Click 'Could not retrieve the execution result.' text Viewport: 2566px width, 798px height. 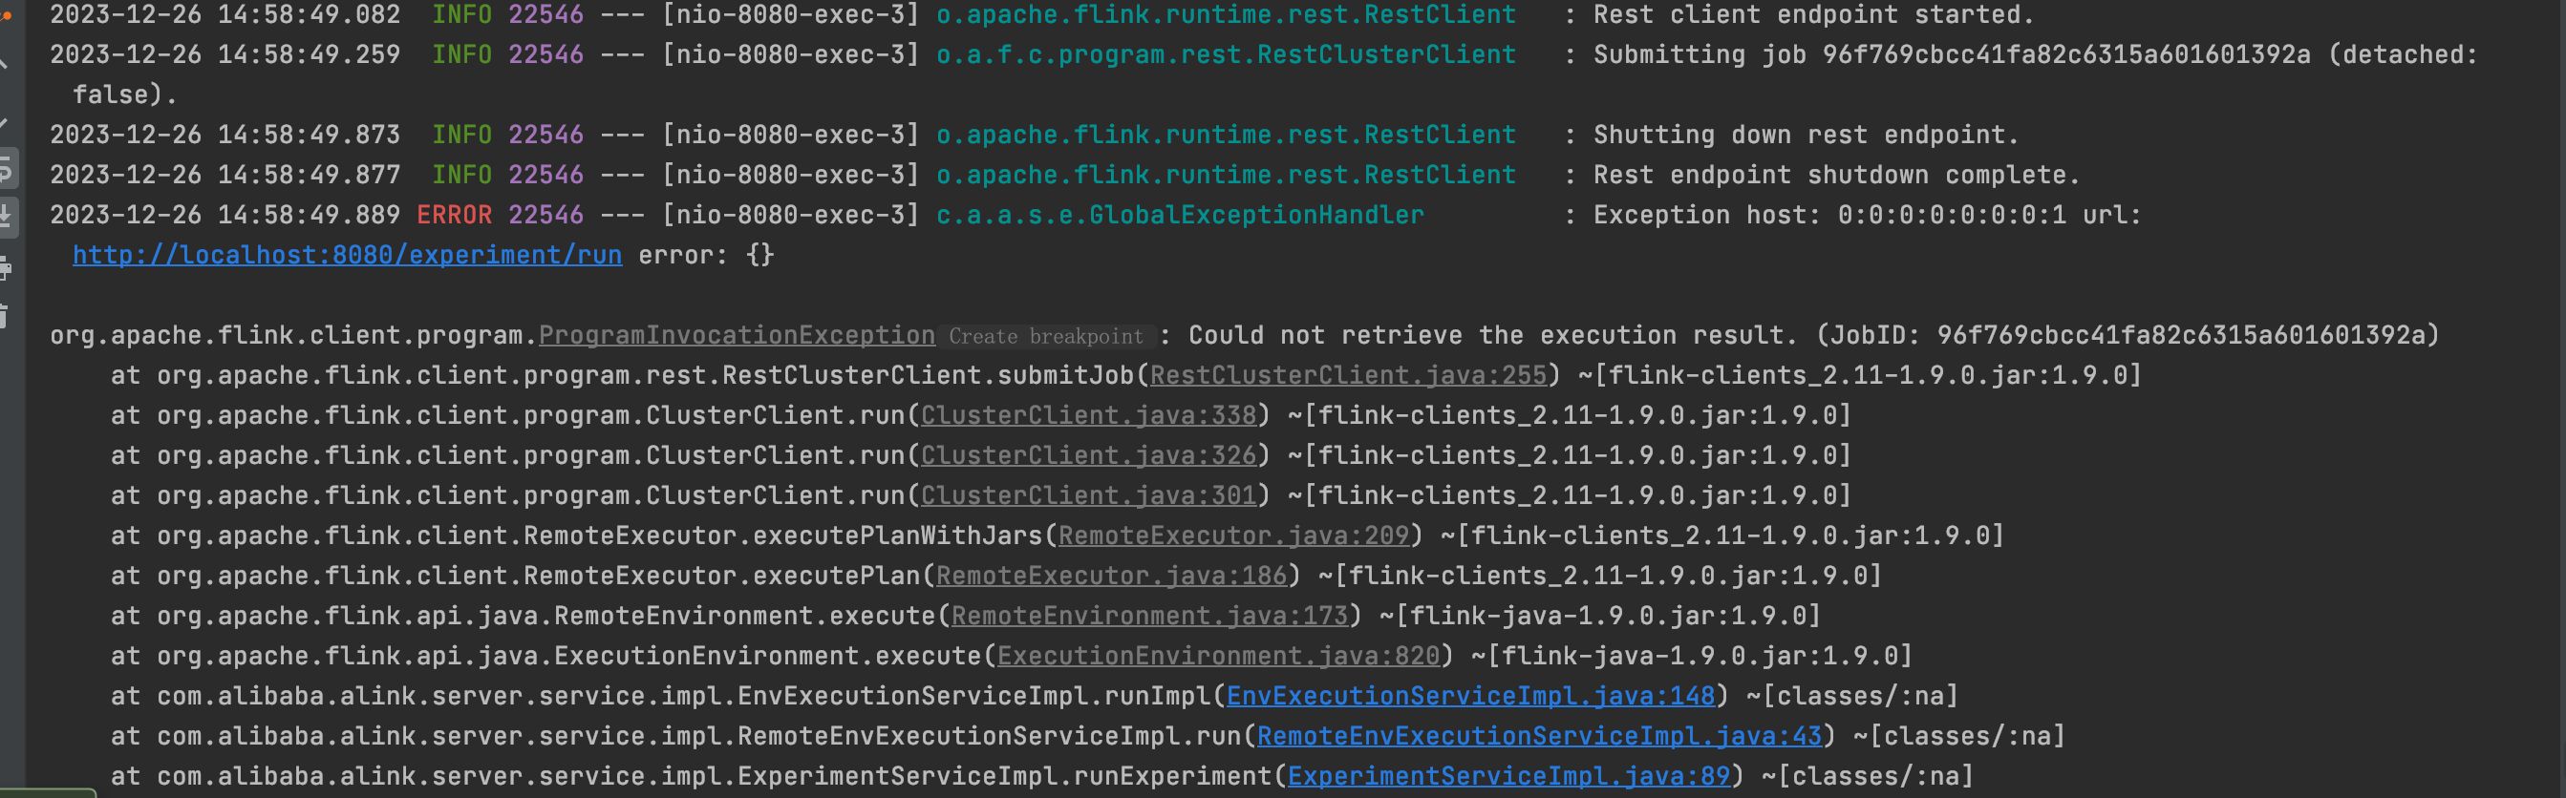point(1492,335)
